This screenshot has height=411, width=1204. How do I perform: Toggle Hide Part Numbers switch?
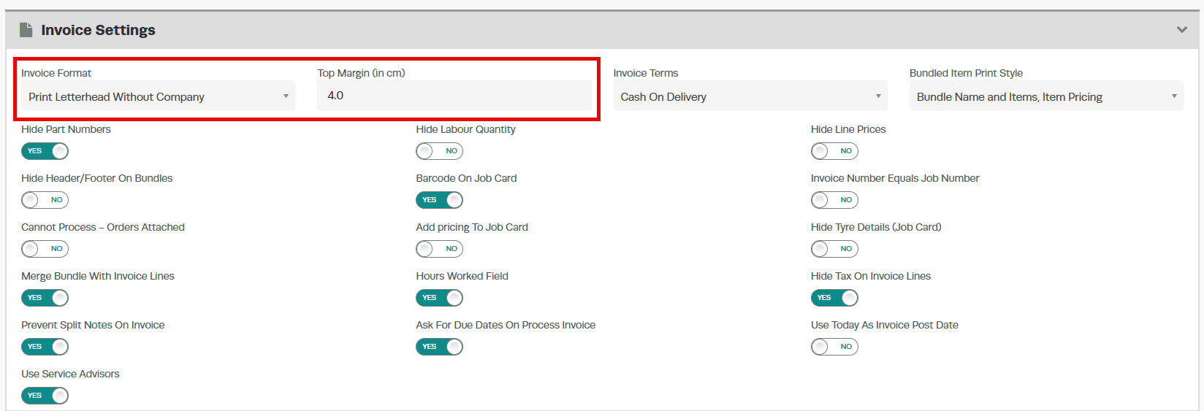point(45,151)
